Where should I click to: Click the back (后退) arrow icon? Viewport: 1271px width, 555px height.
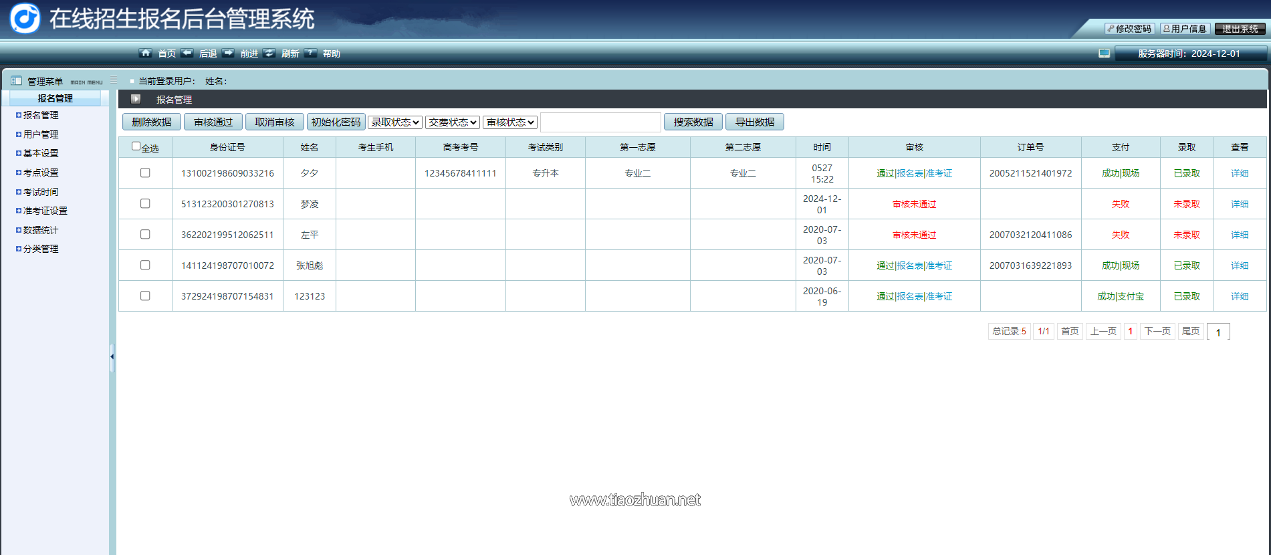pos(187,53)
